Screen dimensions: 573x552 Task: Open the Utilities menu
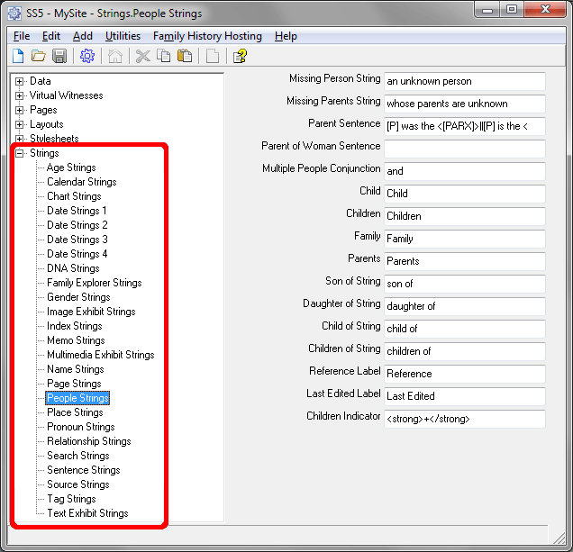[x=123, y=36]
